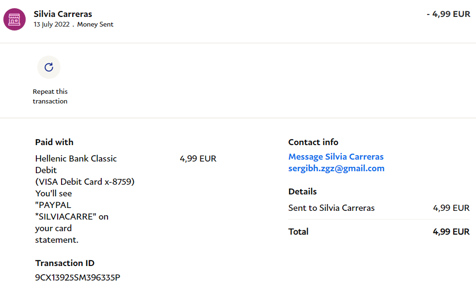The width and height of the screenshot is (476, 281).
Task: Select the transaction ID 9CX13925SM396335P
Action: 77,277
